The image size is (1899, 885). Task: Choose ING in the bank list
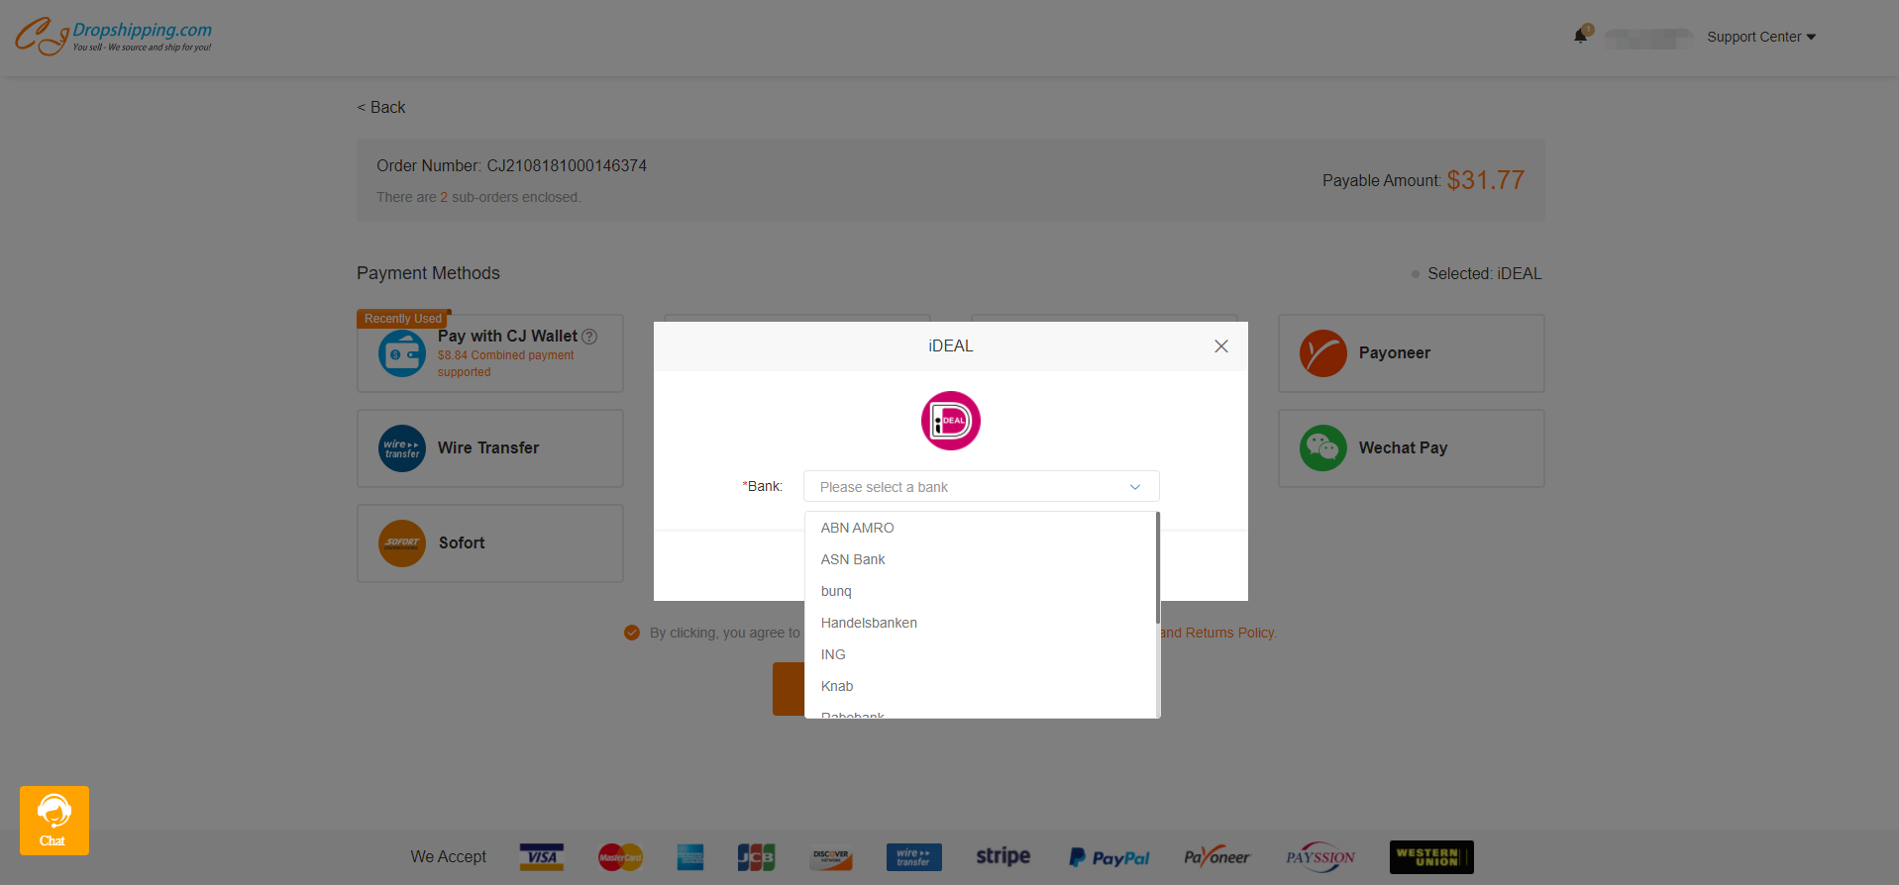tap(833, 654)
